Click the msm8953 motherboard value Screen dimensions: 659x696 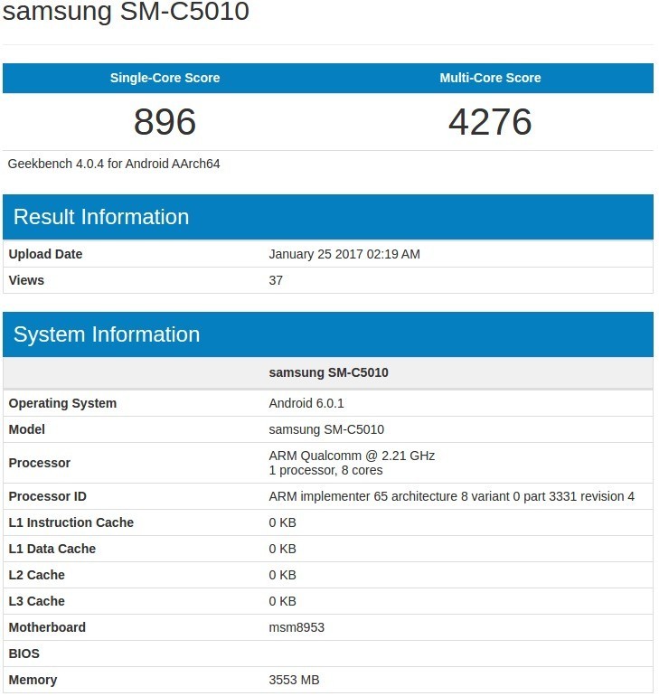coord(297,627)
